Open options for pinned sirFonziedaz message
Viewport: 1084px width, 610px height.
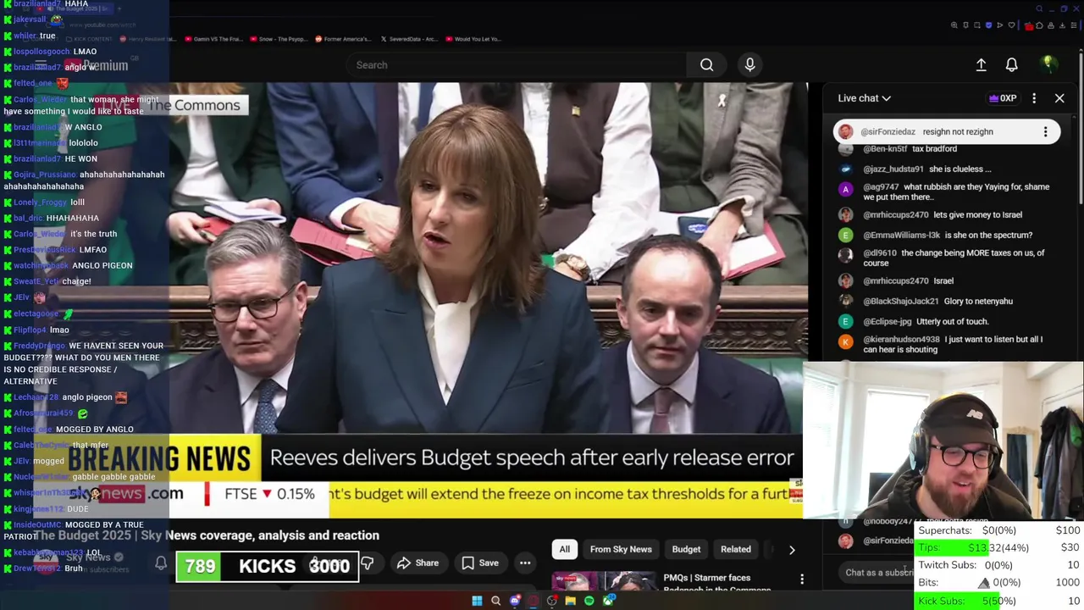click(x=1045, y=131)
